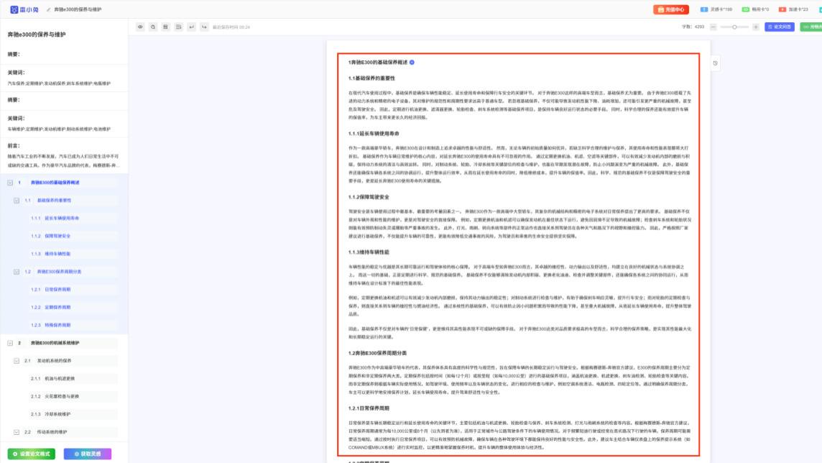Click the 畅用卡 green card icon

coord(745,9)
